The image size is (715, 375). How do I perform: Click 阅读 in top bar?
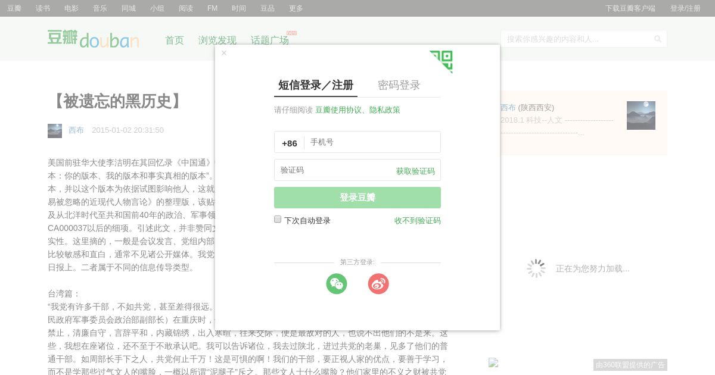(186, 8)
